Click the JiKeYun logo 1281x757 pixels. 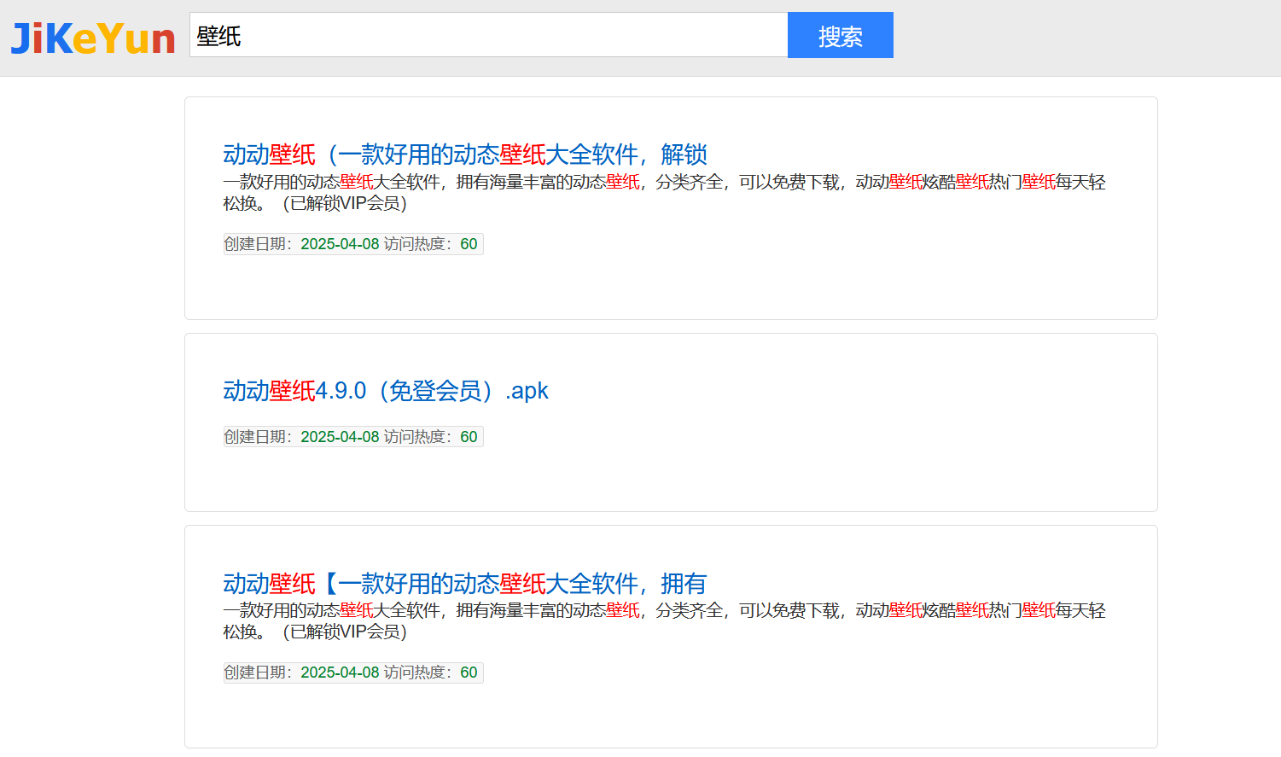pyautogui.click(x=93, y=38)
